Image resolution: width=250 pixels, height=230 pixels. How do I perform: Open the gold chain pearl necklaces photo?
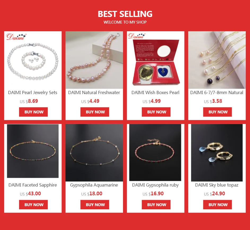click(217, 60)
